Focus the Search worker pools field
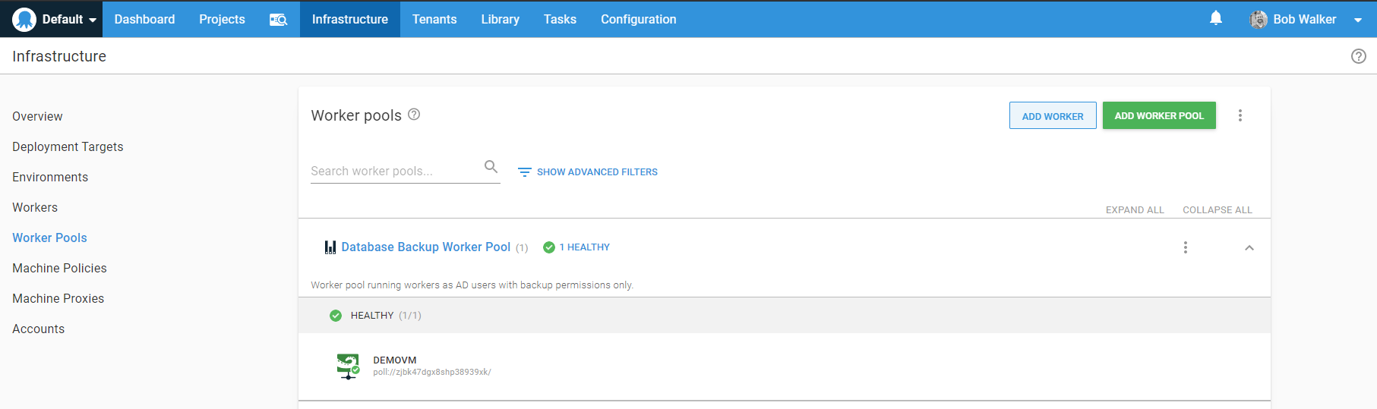The width and height of the screenshot is (1377, 409). click(x=393, y=171)
